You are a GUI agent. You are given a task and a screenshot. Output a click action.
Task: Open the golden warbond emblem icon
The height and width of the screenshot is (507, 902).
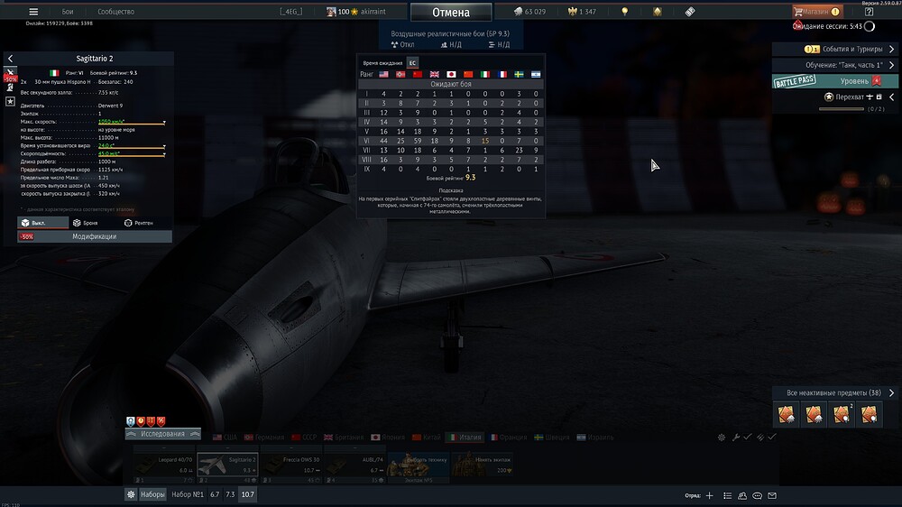coord(657,12)
